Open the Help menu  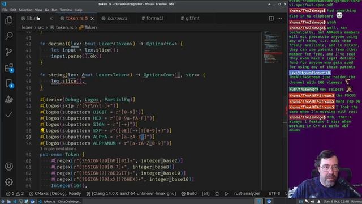tap(79, 10)
